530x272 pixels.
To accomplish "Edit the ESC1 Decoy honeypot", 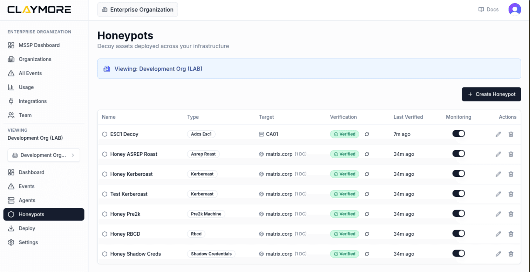I will 498,134.
